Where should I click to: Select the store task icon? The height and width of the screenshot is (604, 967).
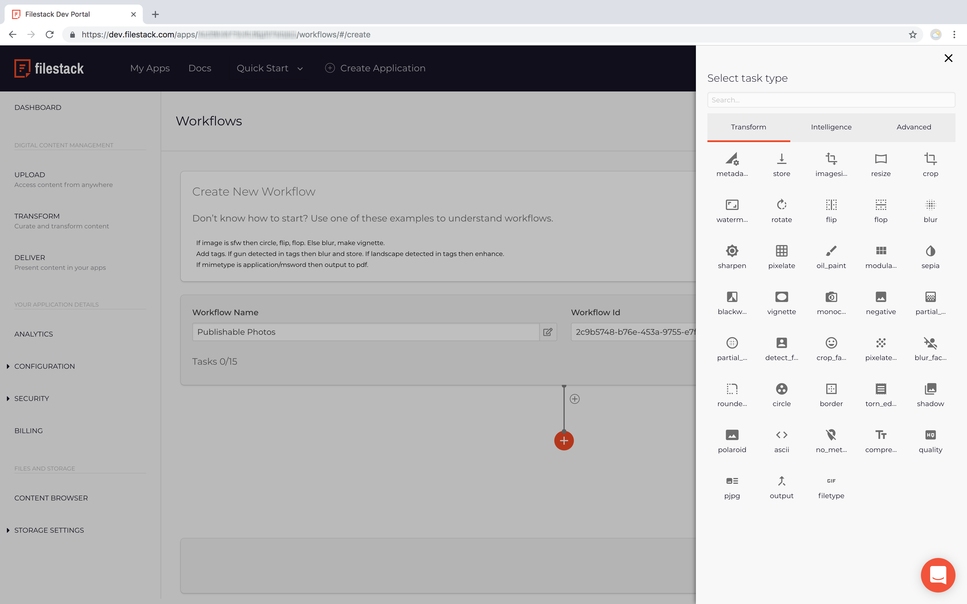click(781, 159)
